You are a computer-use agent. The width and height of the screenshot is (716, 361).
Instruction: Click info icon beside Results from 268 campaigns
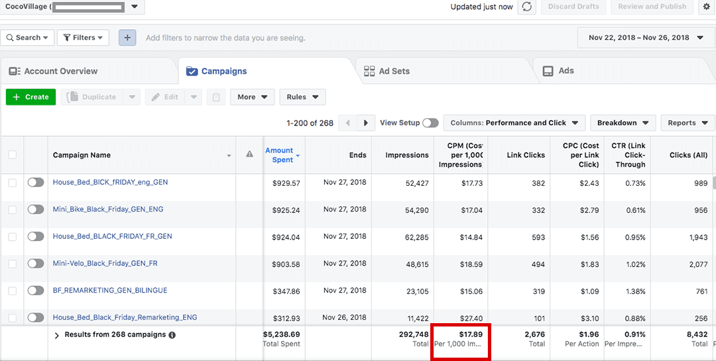[172, 335]
